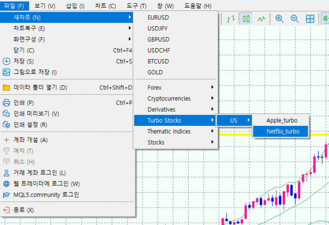Select Apple_turbo from the US list
The image size is (329, 225).
pos(282,120)
